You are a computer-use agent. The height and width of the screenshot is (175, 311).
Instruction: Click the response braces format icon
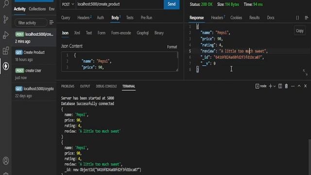tap(297, 17)
